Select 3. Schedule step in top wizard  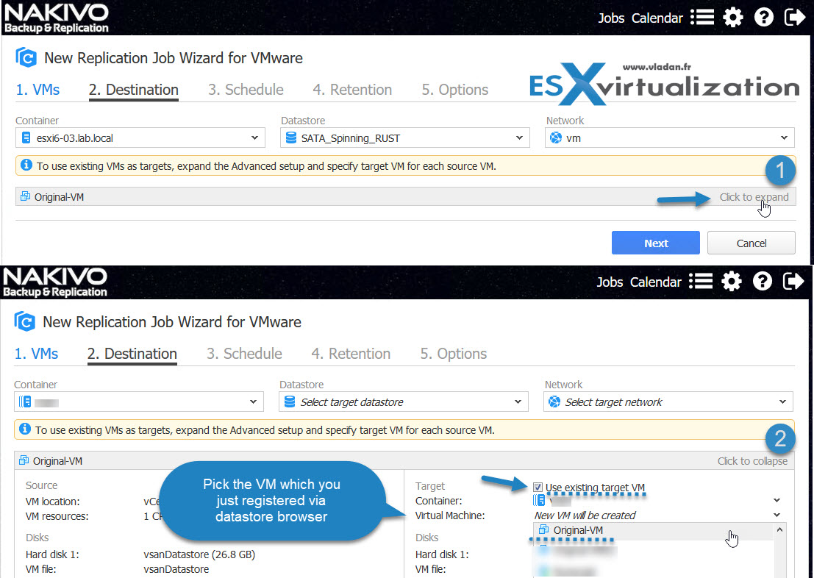tap(246, 90)
